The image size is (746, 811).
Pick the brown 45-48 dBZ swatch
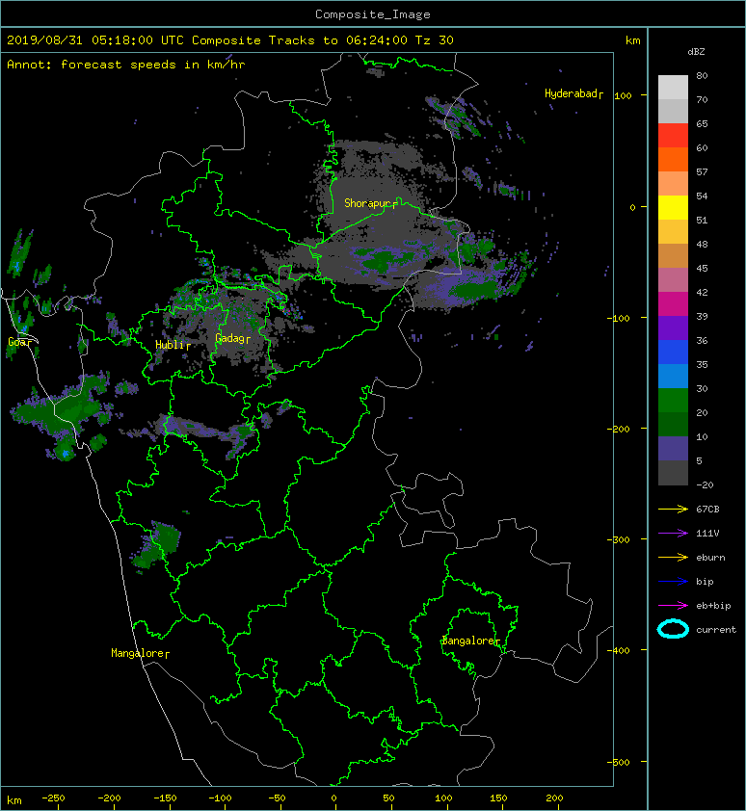pos(673,255)
